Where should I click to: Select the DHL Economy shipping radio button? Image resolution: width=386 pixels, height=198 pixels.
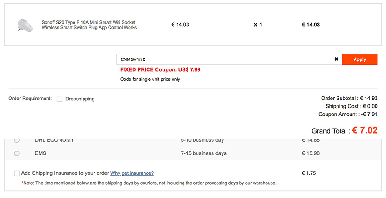17,140
